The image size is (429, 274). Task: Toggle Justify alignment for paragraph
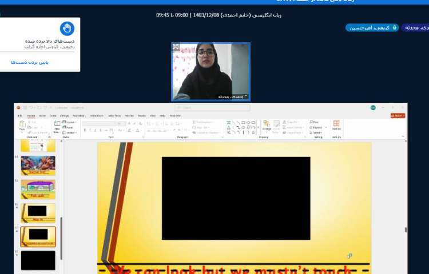click(165, 131)
